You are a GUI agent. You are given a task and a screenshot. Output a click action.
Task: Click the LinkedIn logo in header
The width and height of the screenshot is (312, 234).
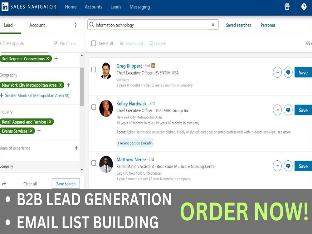[5, 7]
